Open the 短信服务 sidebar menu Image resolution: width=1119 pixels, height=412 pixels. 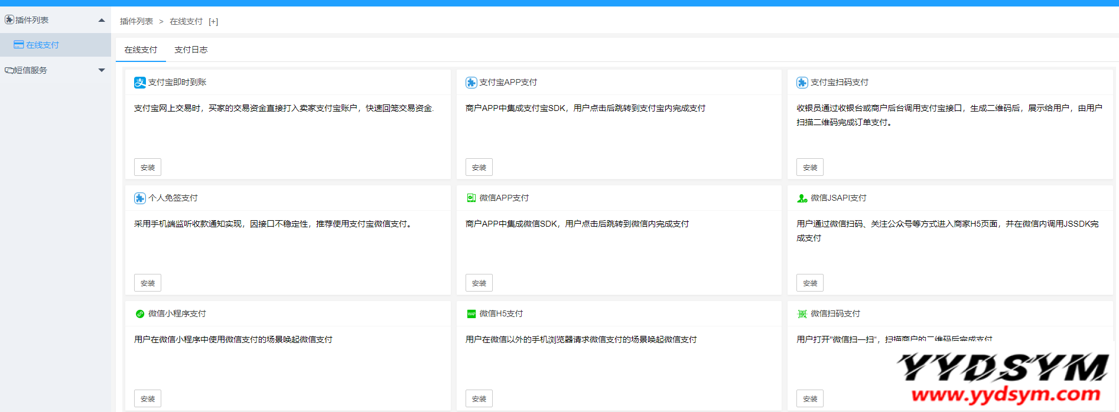(x=31, y=70)
